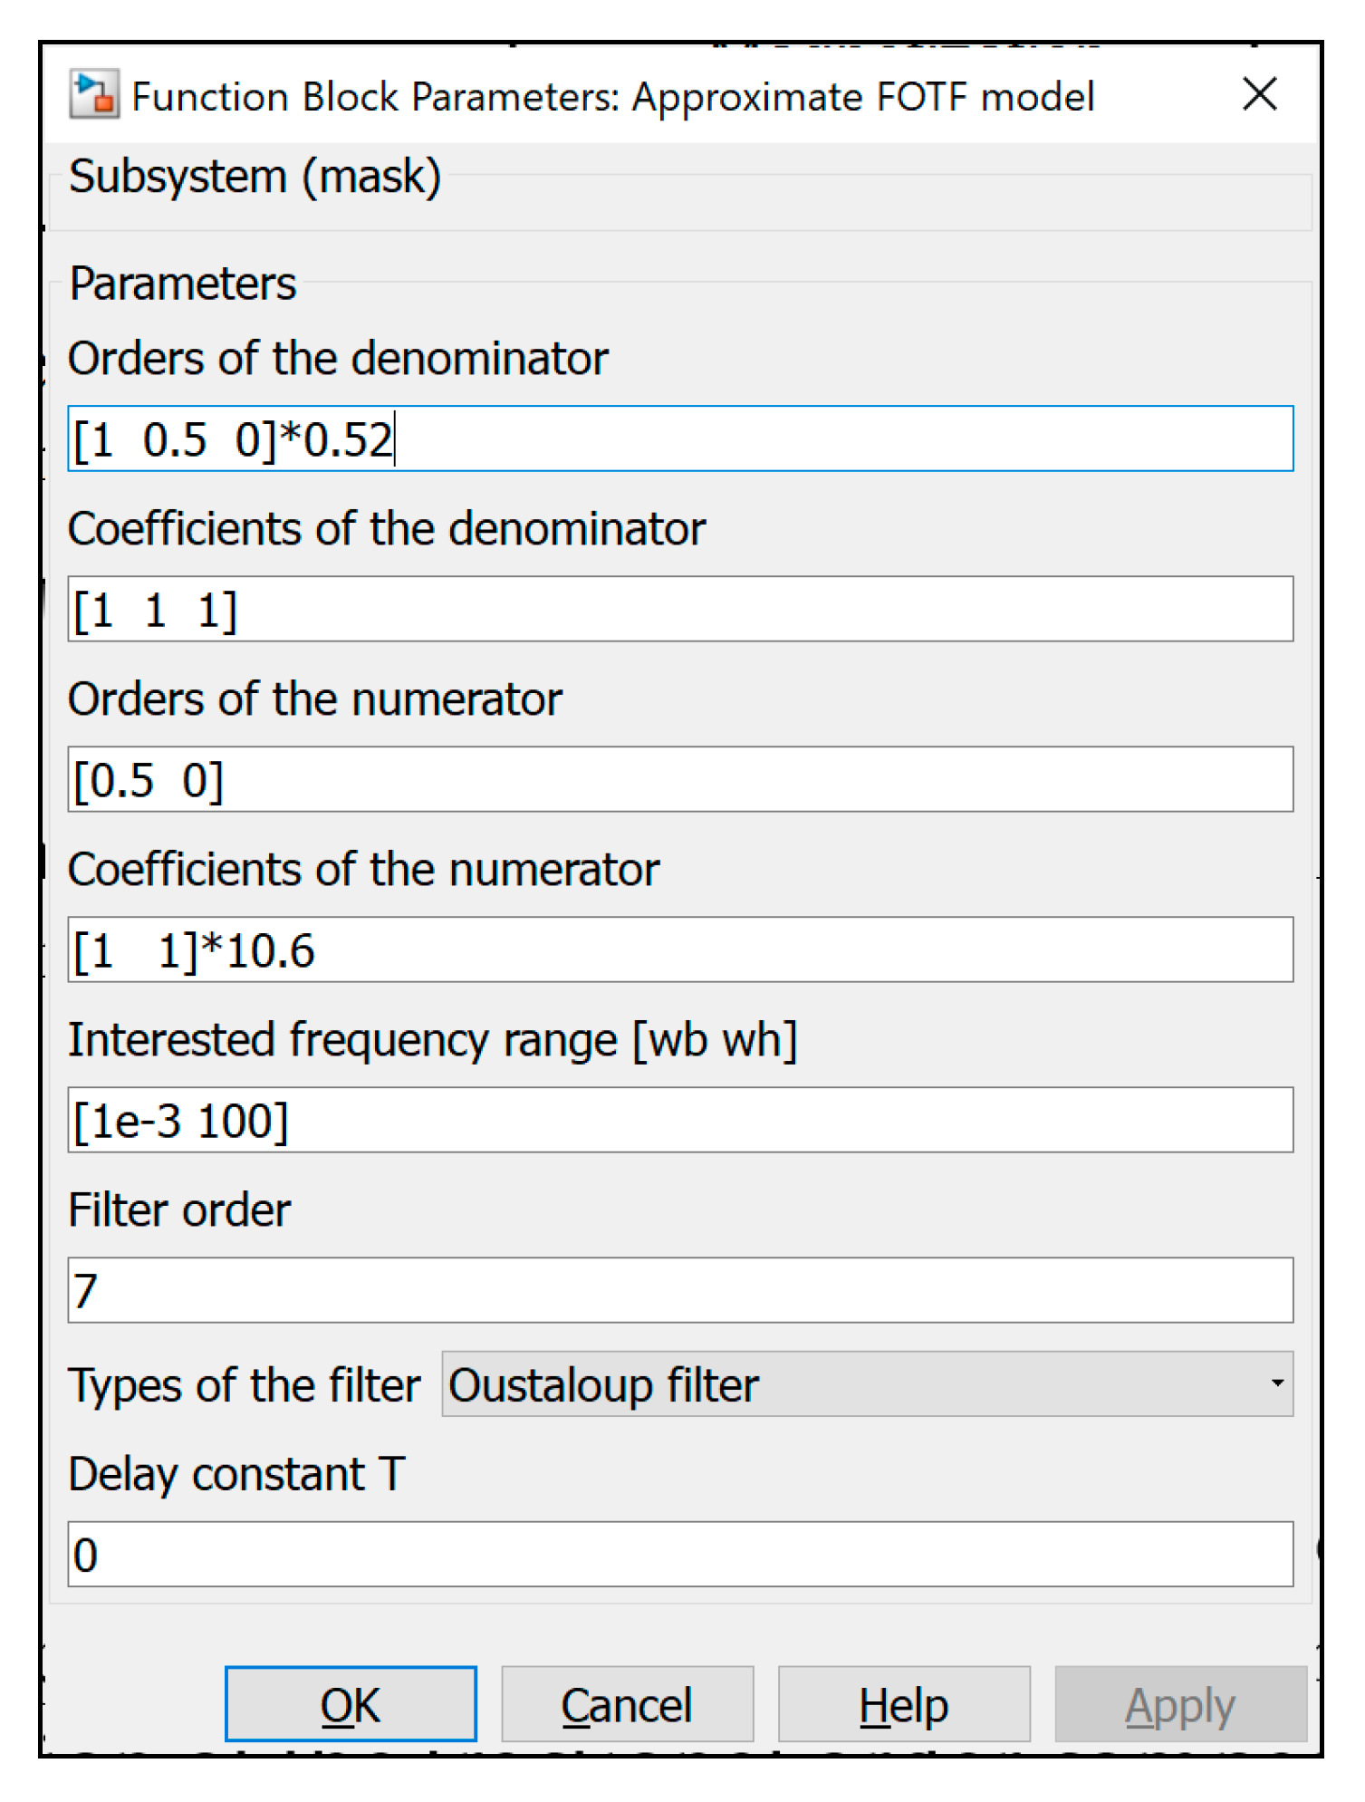Click the Oustaloup filter dropdown arrow

1276,1384
